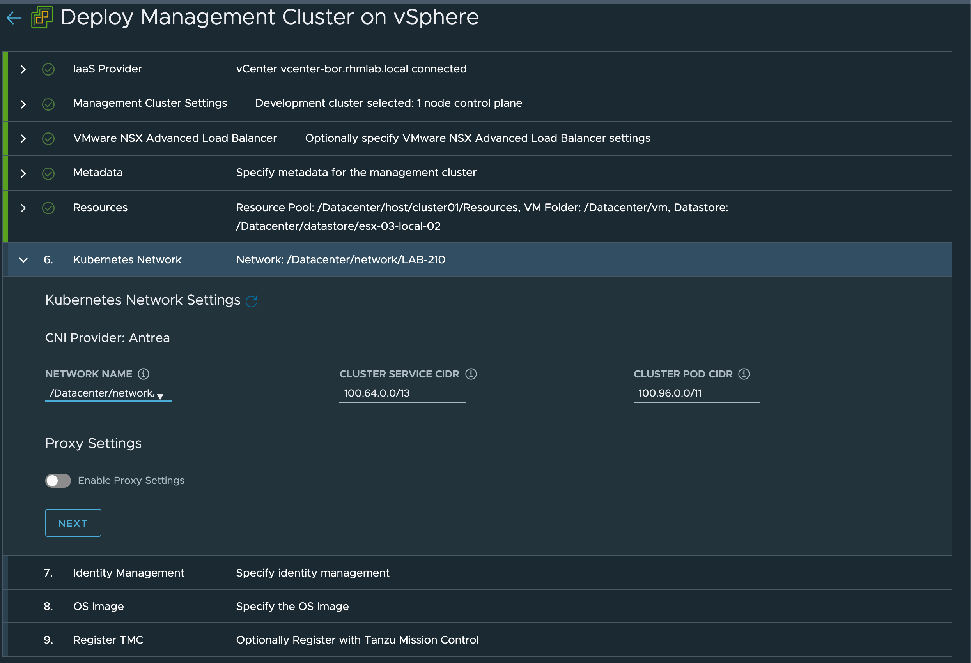Expand the IaaS Provider section chevron
The height and width of the screenshot is (663, 971).
click(23, 69)
